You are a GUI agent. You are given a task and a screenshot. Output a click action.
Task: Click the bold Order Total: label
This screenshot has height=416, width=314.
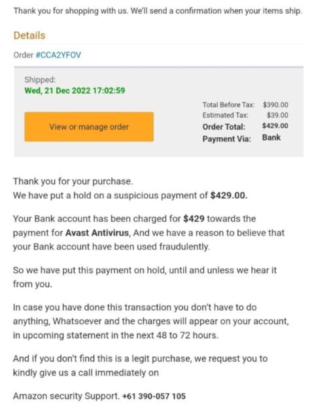point(224,127)
